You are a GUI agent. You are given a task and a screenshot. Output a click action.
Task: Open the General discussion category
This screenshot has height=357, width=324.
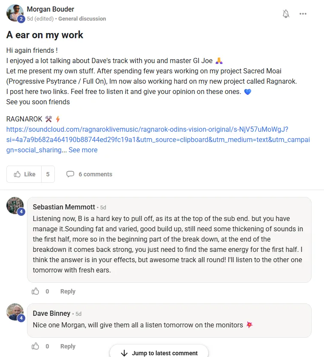tap(82, 19)
